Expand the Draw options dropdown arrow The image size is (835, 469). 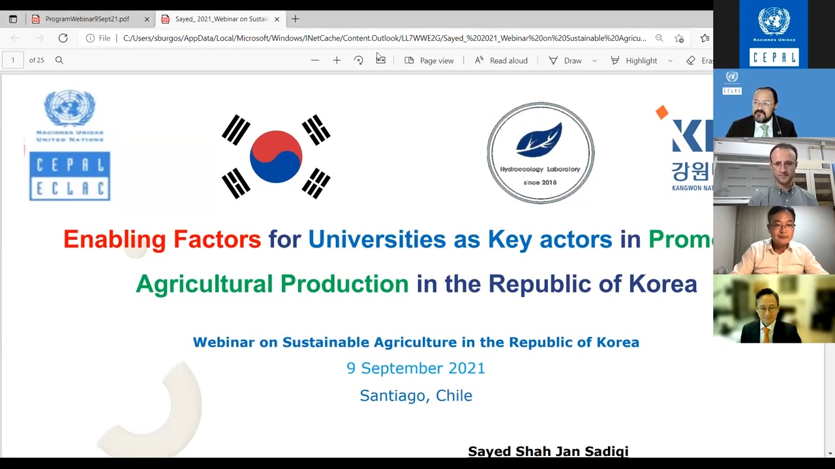click(x=594, y=61)
